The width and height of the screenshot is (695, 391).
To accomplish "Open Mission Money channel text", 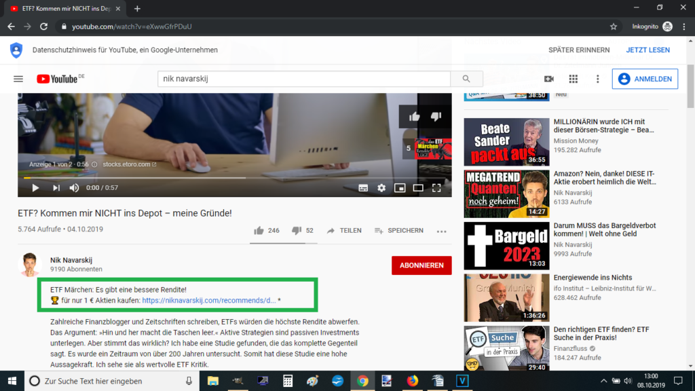I will 576,141.
